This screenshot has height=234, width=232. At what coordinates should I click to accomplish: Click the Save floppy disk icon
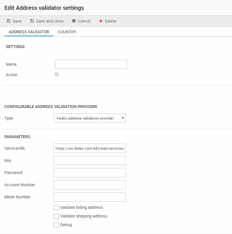click(x=9, y=21)
